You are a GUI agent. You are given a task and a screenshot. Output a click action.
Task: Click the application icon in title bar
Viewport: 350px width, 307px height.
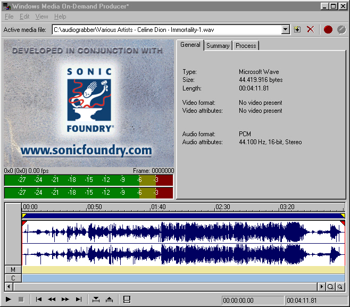7,6
